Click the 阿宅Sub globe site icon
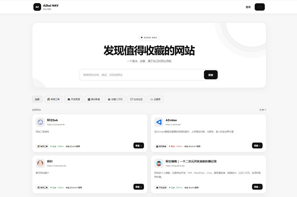The height and width of the screenshot is (197, 297). coord(40,122)
